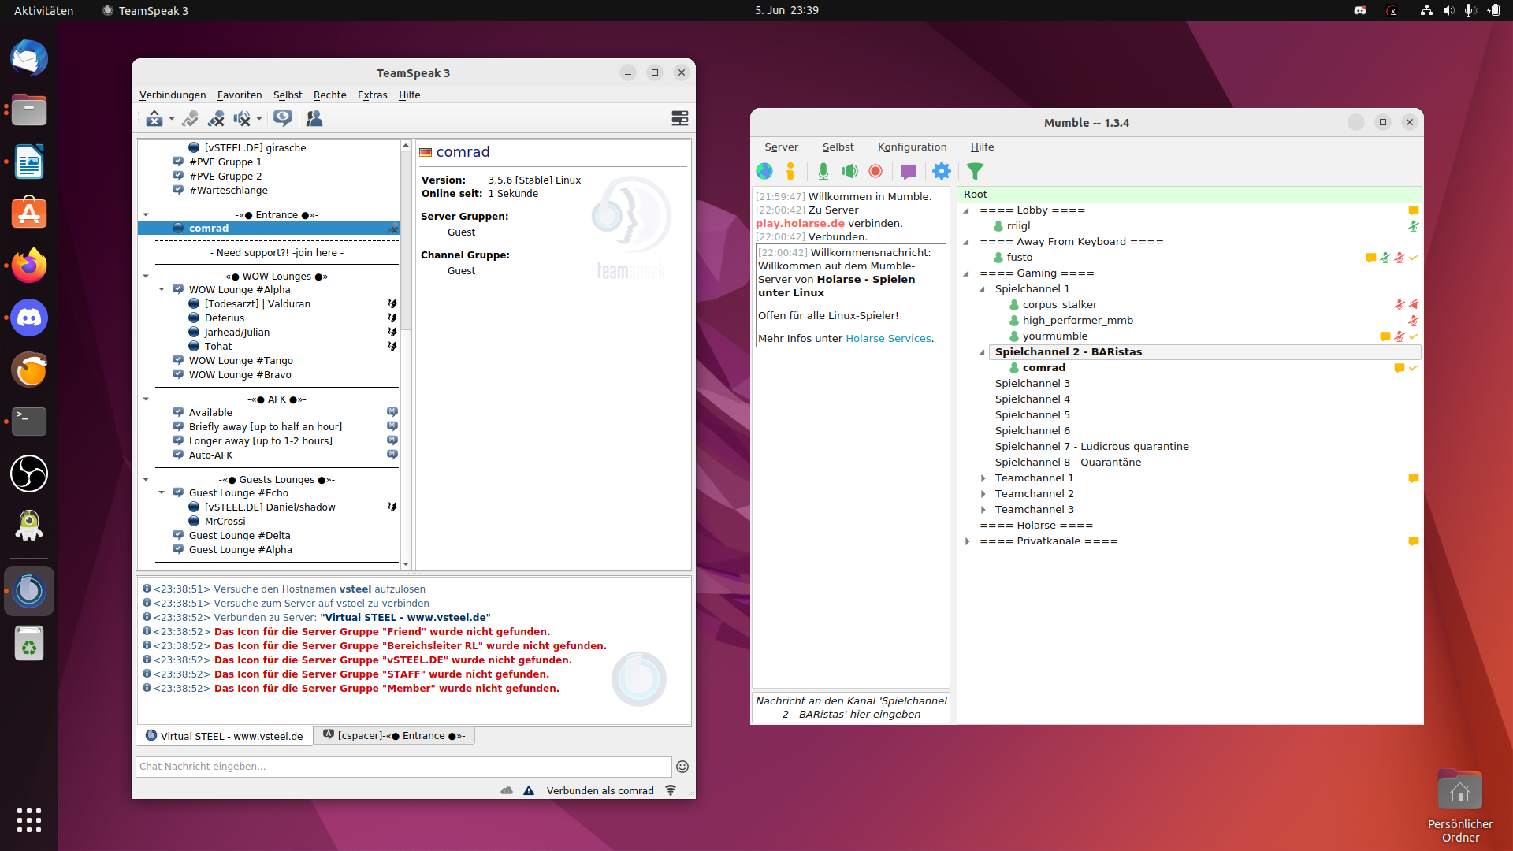The width and height of the screenshot is (1513, 851).
Task: Click TeamSpeak chat message input field
Action: pyautogui.click(x=403, y=767)
